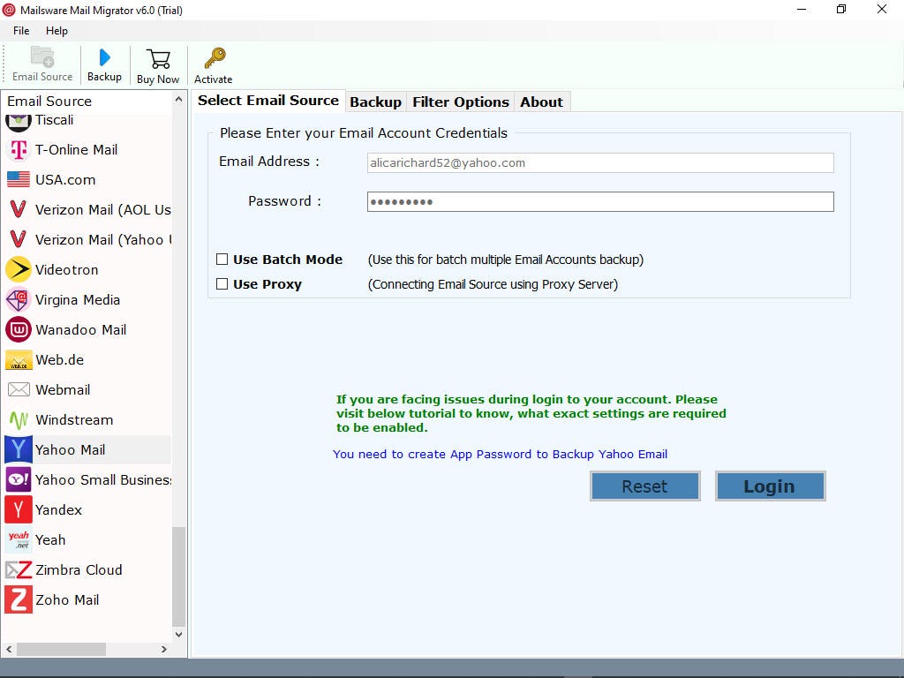The width and height of the screenshot is (904, 678).
Task: Select 'Yandex' text in source list
Action: [58, 509]
